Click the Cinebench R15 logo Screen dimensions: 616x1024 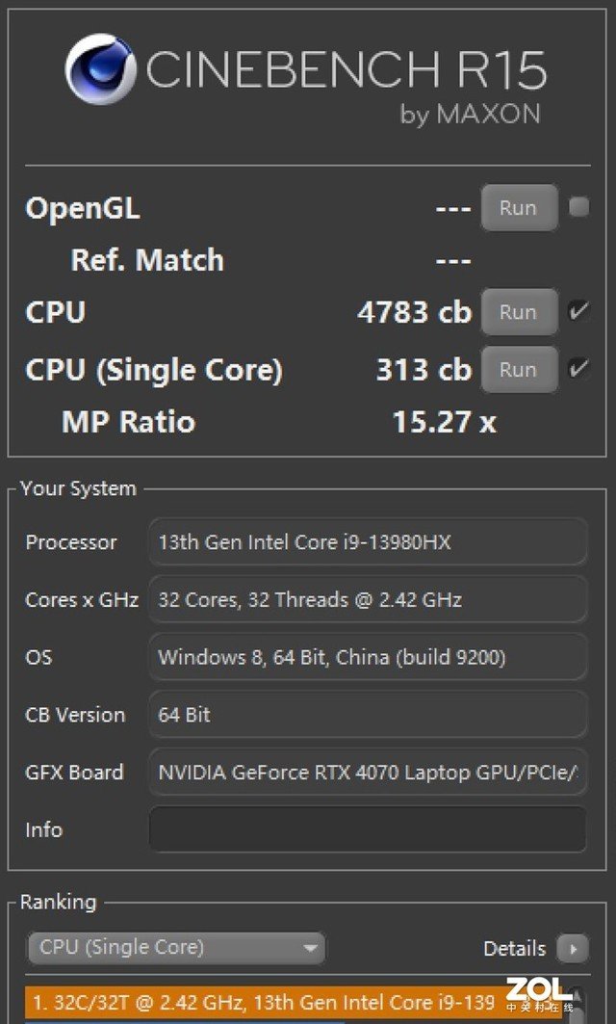(x=103, y=69)
